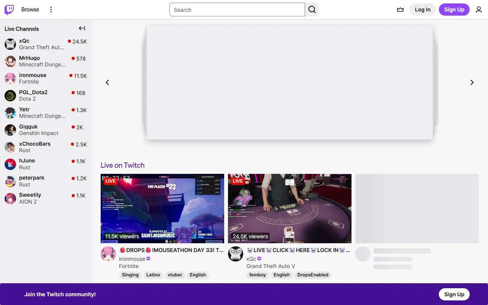This screenshot has height=305, width=488.
Task: Click the ironmouse name under stream card
Action: [x=132, y=259]
